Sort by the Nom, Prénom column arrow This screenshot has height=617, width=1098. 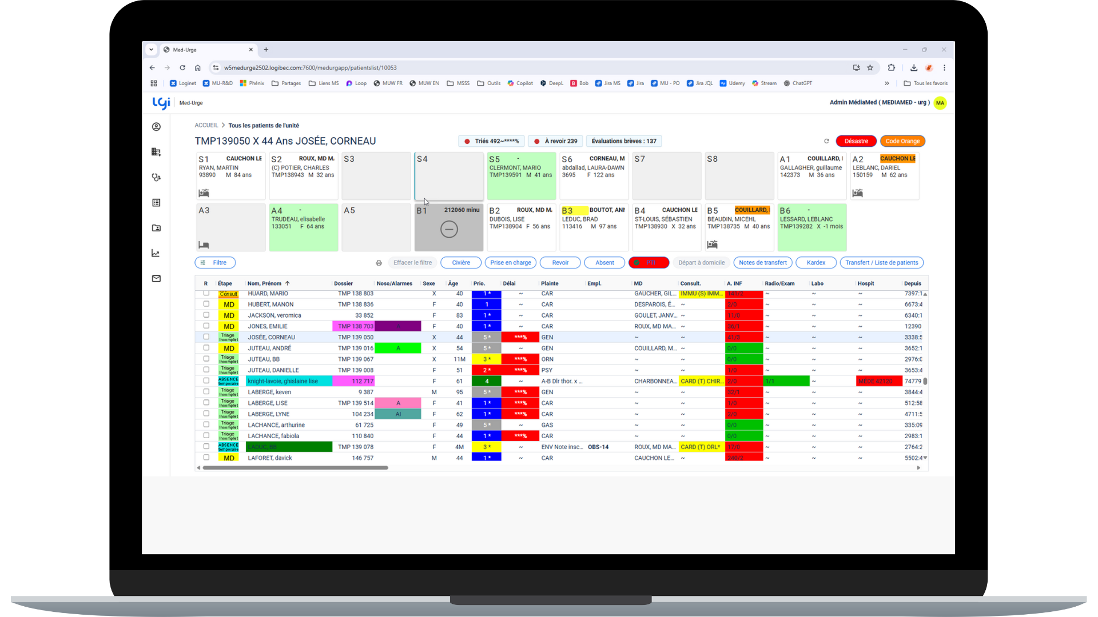(x=288, y=283)
